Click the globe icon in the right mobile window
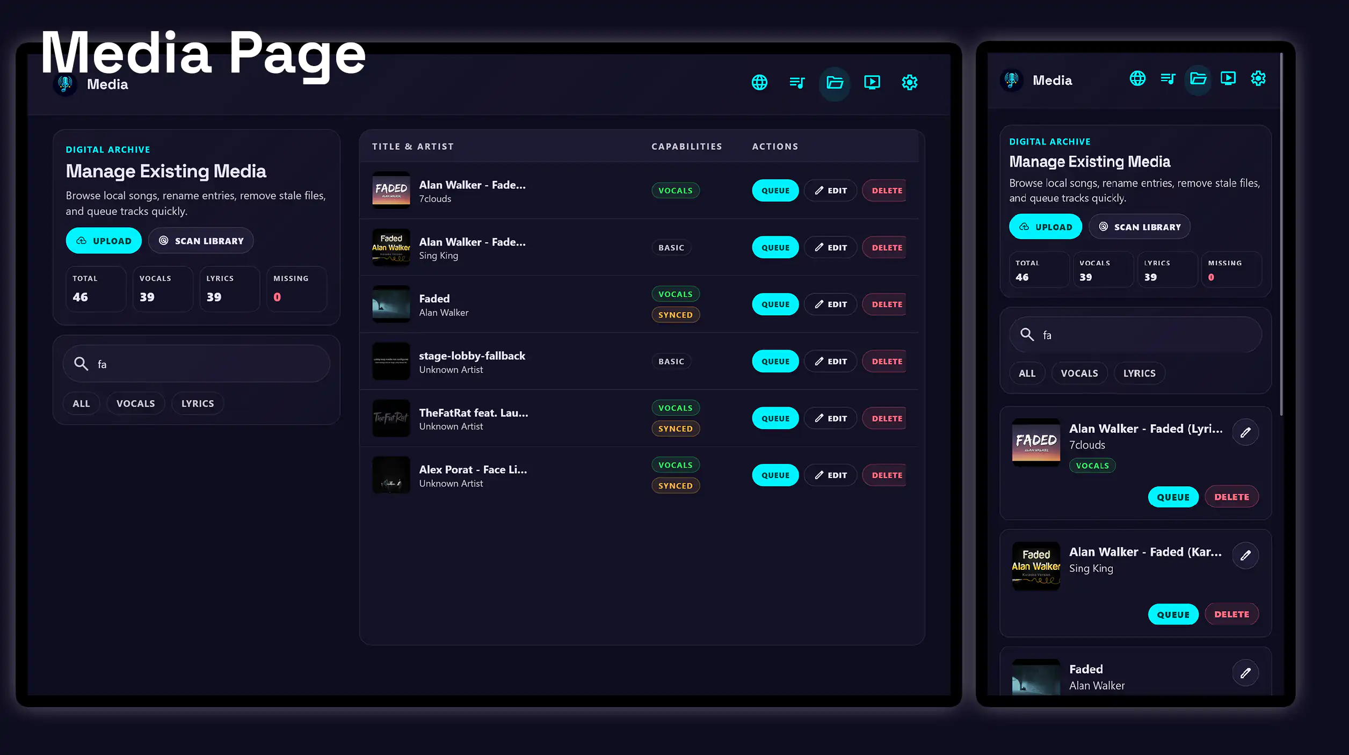Screen dimensions: 1349x755 pos(1137,78)
